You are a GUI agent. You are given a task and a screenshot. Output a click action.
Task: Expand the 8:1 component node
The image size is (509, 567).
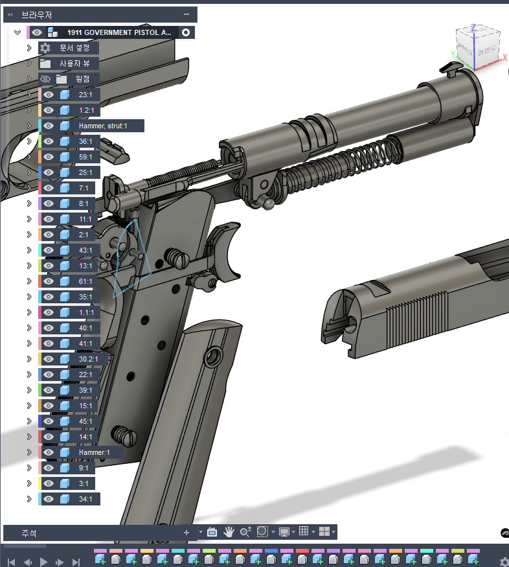[x=29, y=203]
